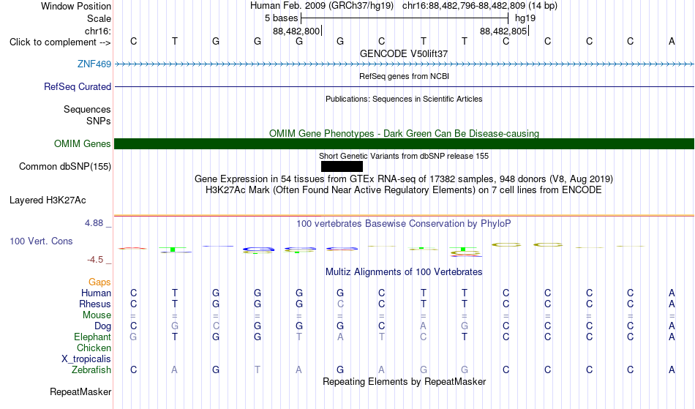The image size is (695, 409).
Task: Click the hg19 label beside scale bar
Action: click(x=525, y=18)
